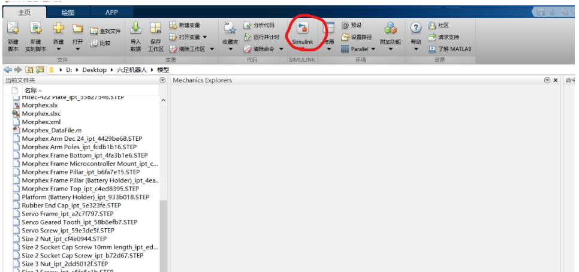The image size is (579, 272).
Task: Click 六足机器人 in the address path
Action: click(x=132, y=69)
